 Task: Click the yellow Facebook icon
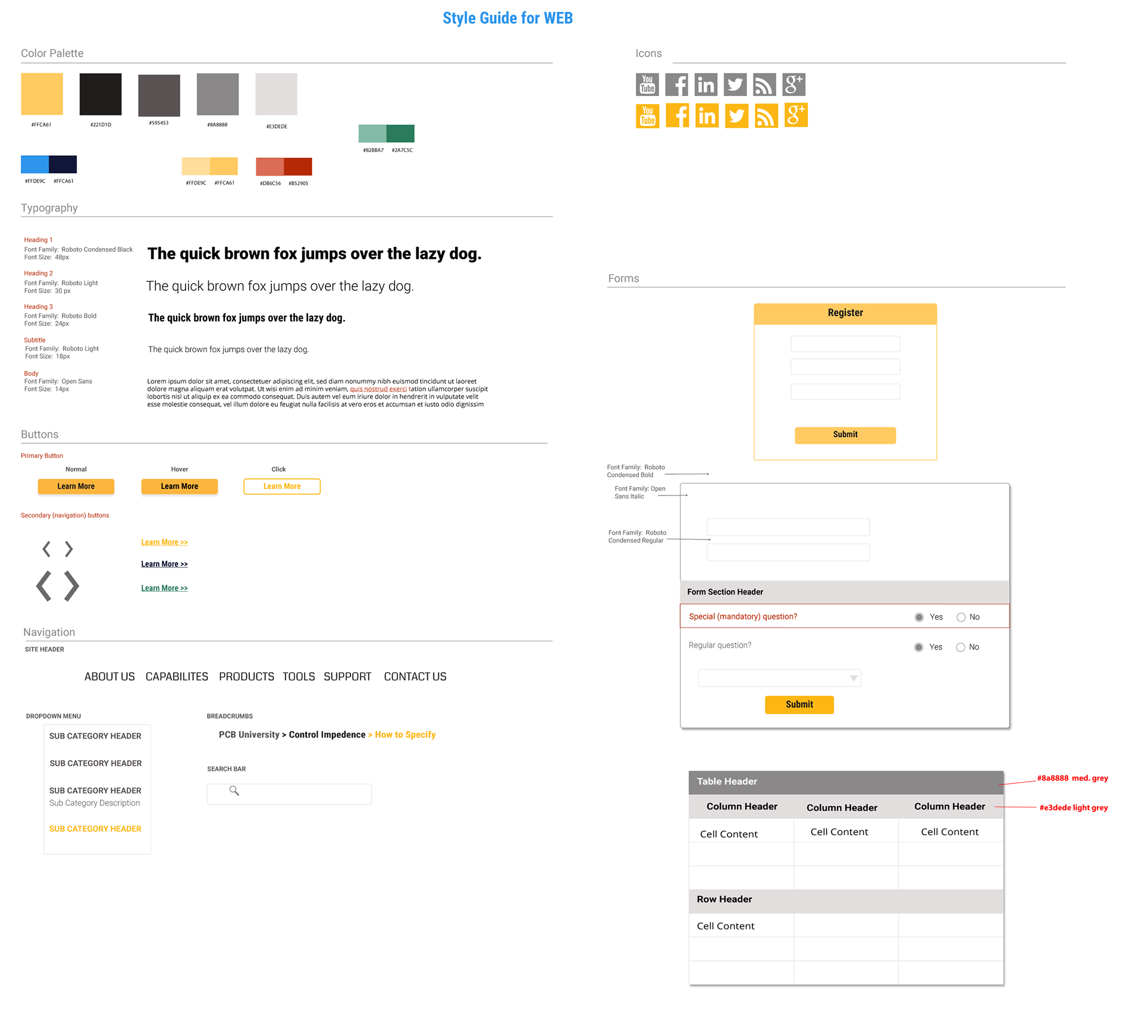pos(677,115)
